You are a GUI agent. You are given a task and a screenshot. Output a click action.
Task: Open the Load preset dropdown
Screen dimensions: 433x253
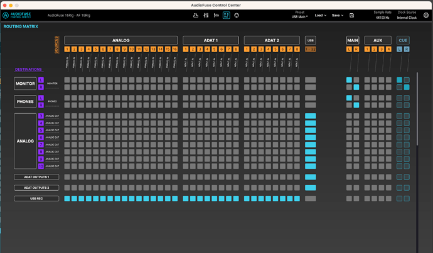point(320,16)
